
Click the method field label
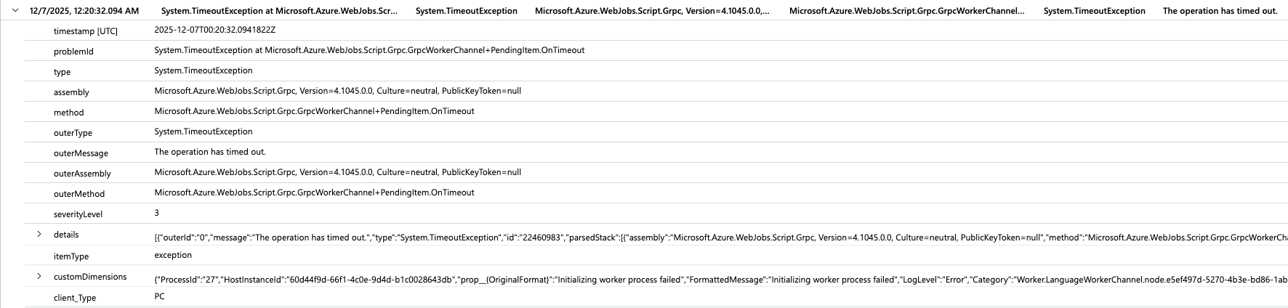coord(69,113)
